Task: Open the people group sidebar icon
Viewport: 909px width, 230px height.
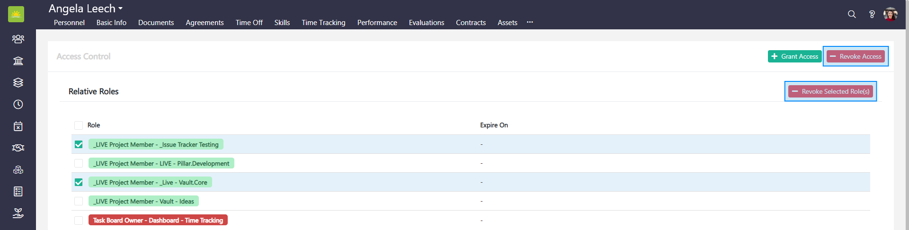Action: tap(18, 39)
